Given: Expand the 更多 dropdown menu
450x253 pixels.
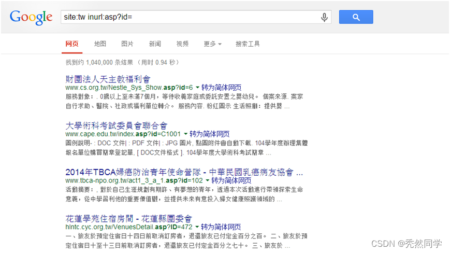Looking at the screenshot, I should (x=212, y=44).
